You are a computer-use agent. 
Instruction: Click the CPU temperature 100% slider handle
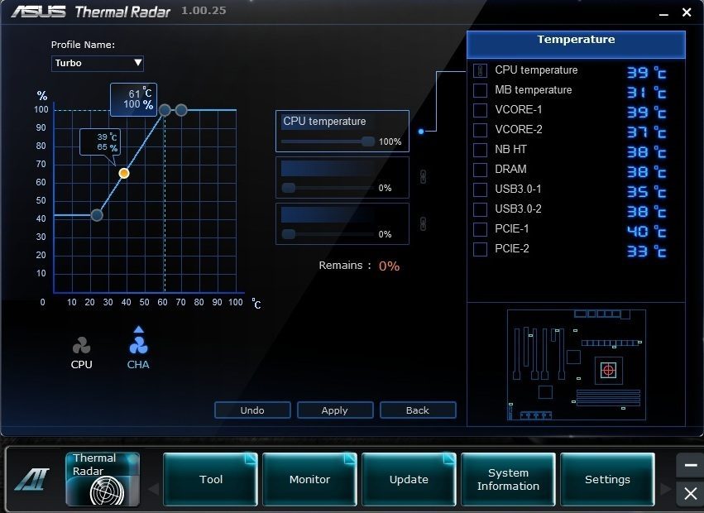click(x=368, y=141)
